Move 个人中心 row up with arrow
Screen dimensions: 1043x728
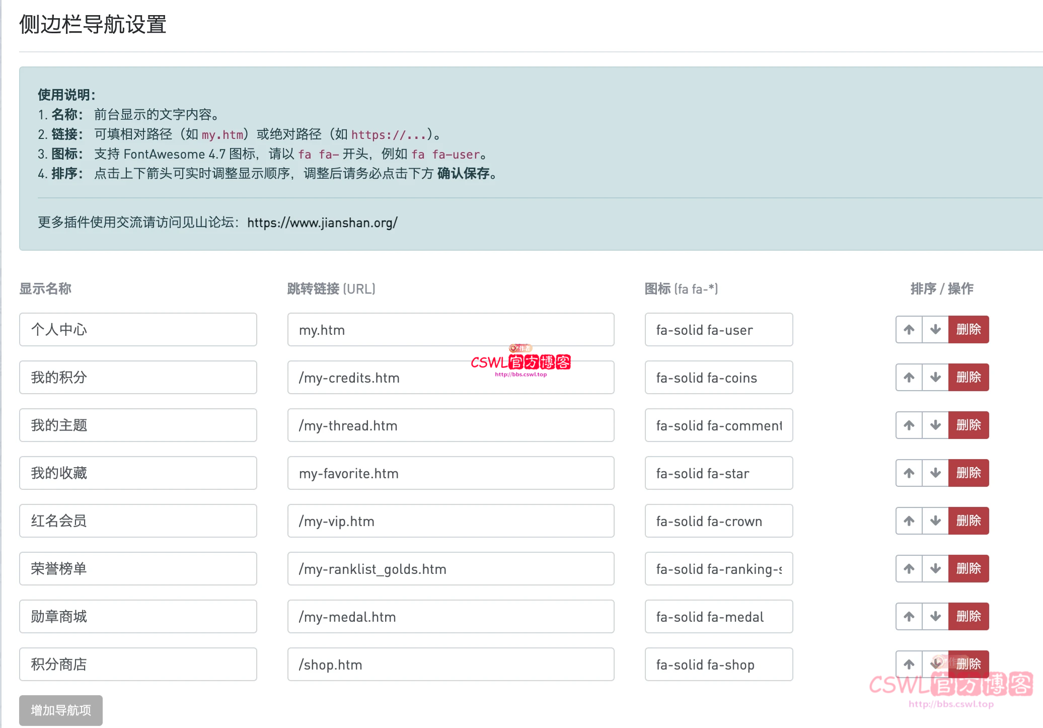(909, 330)
